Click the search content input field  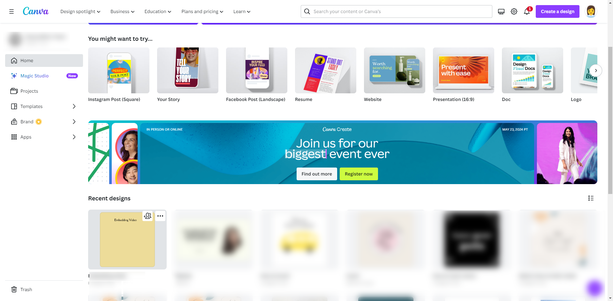397,11
